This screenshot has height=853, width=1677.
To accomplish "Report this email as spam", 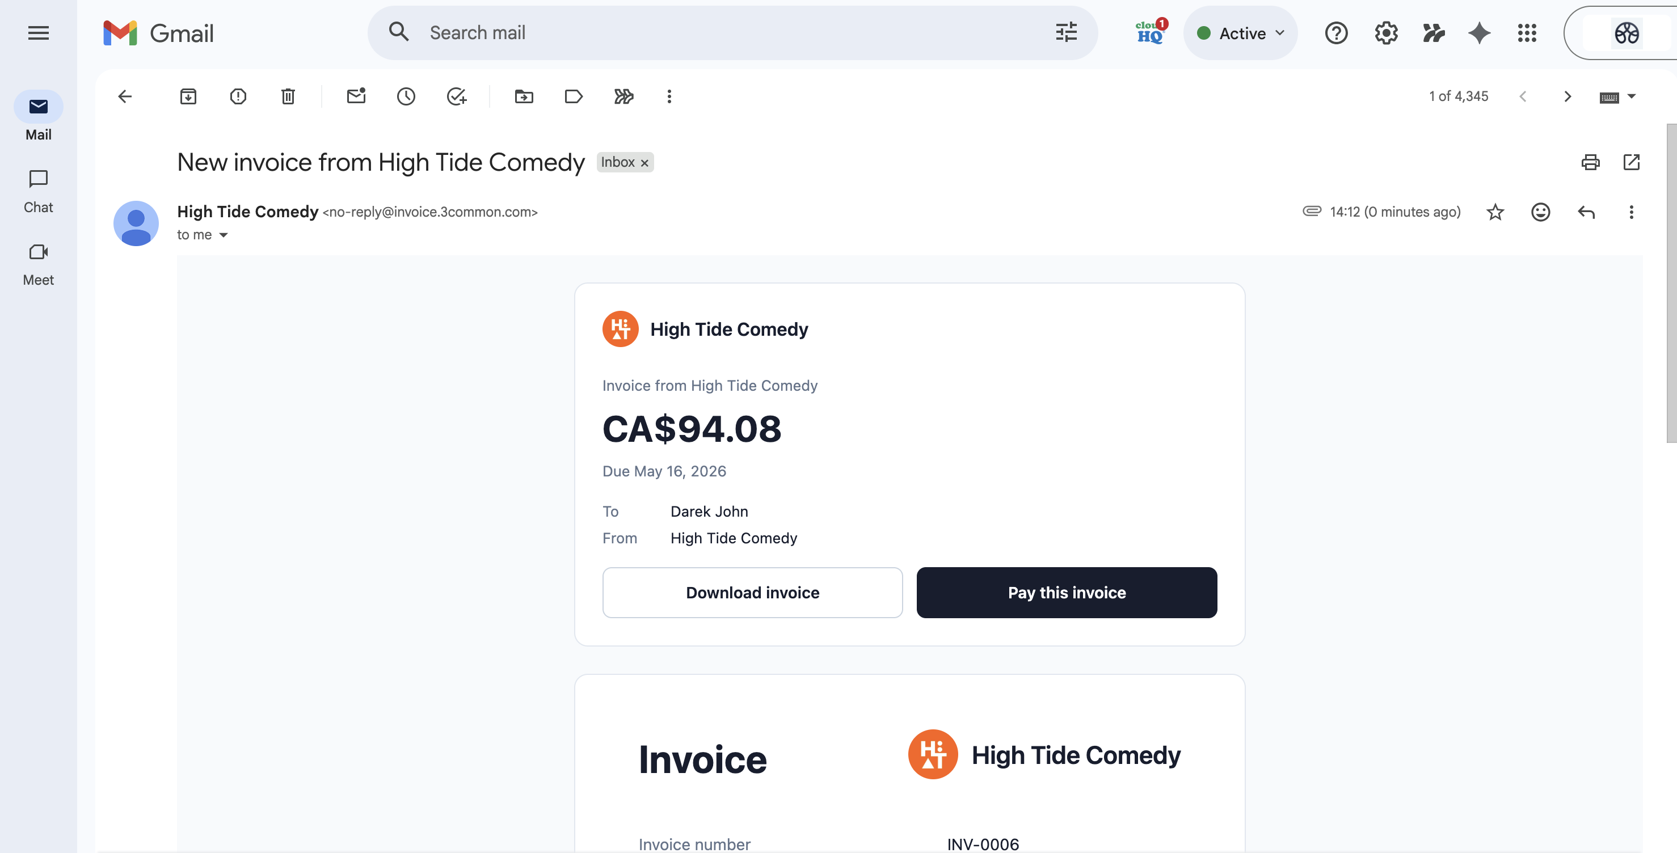I will [238, 96].
